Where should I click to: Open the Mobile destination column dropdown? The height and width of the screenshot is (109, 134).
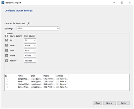tap(30, 55)
